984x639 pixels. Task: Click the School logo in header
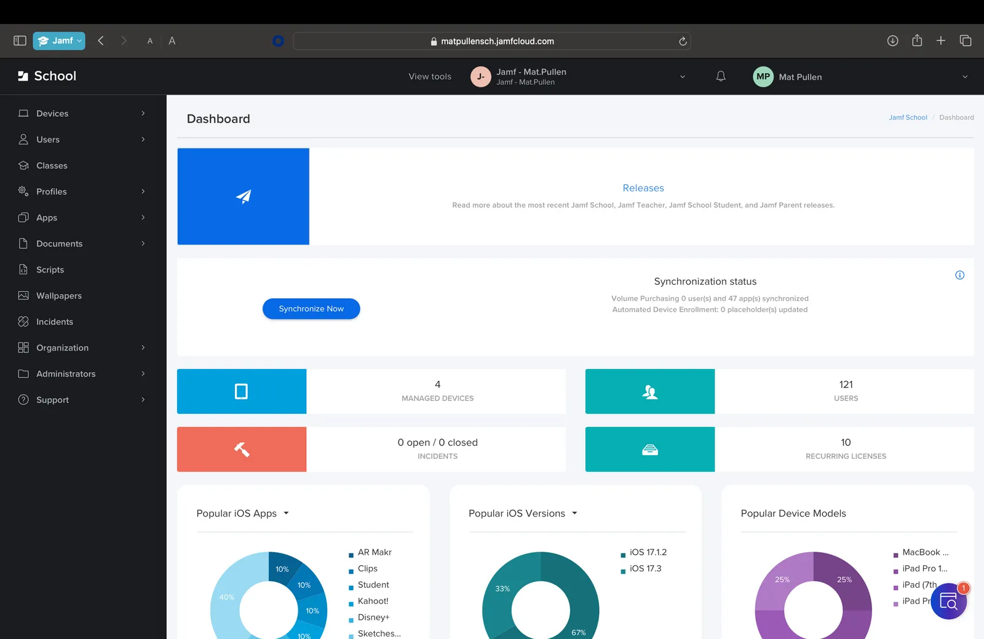point(47,76)
